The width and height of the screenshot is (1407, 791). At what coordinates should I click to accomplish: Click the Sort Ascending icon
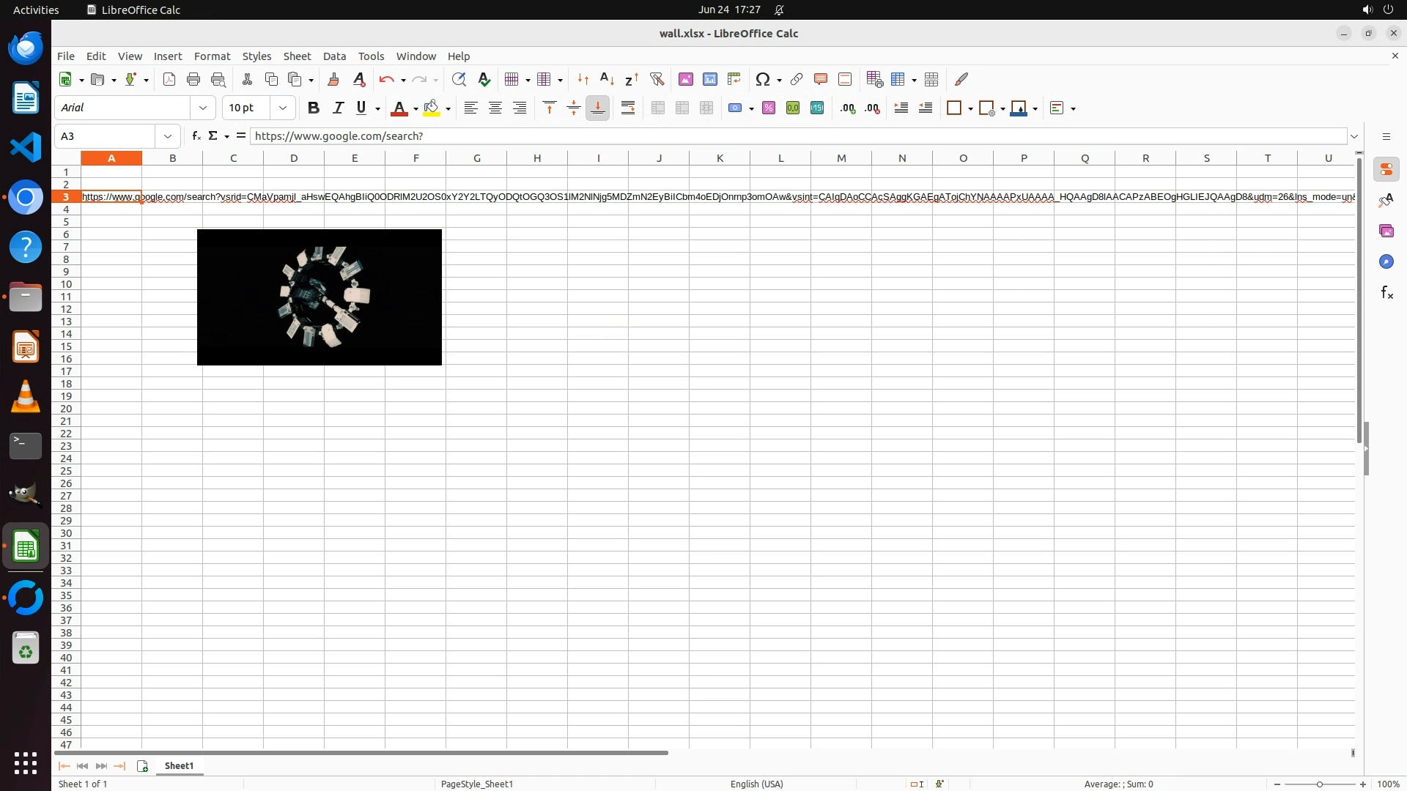coord(607,79)
